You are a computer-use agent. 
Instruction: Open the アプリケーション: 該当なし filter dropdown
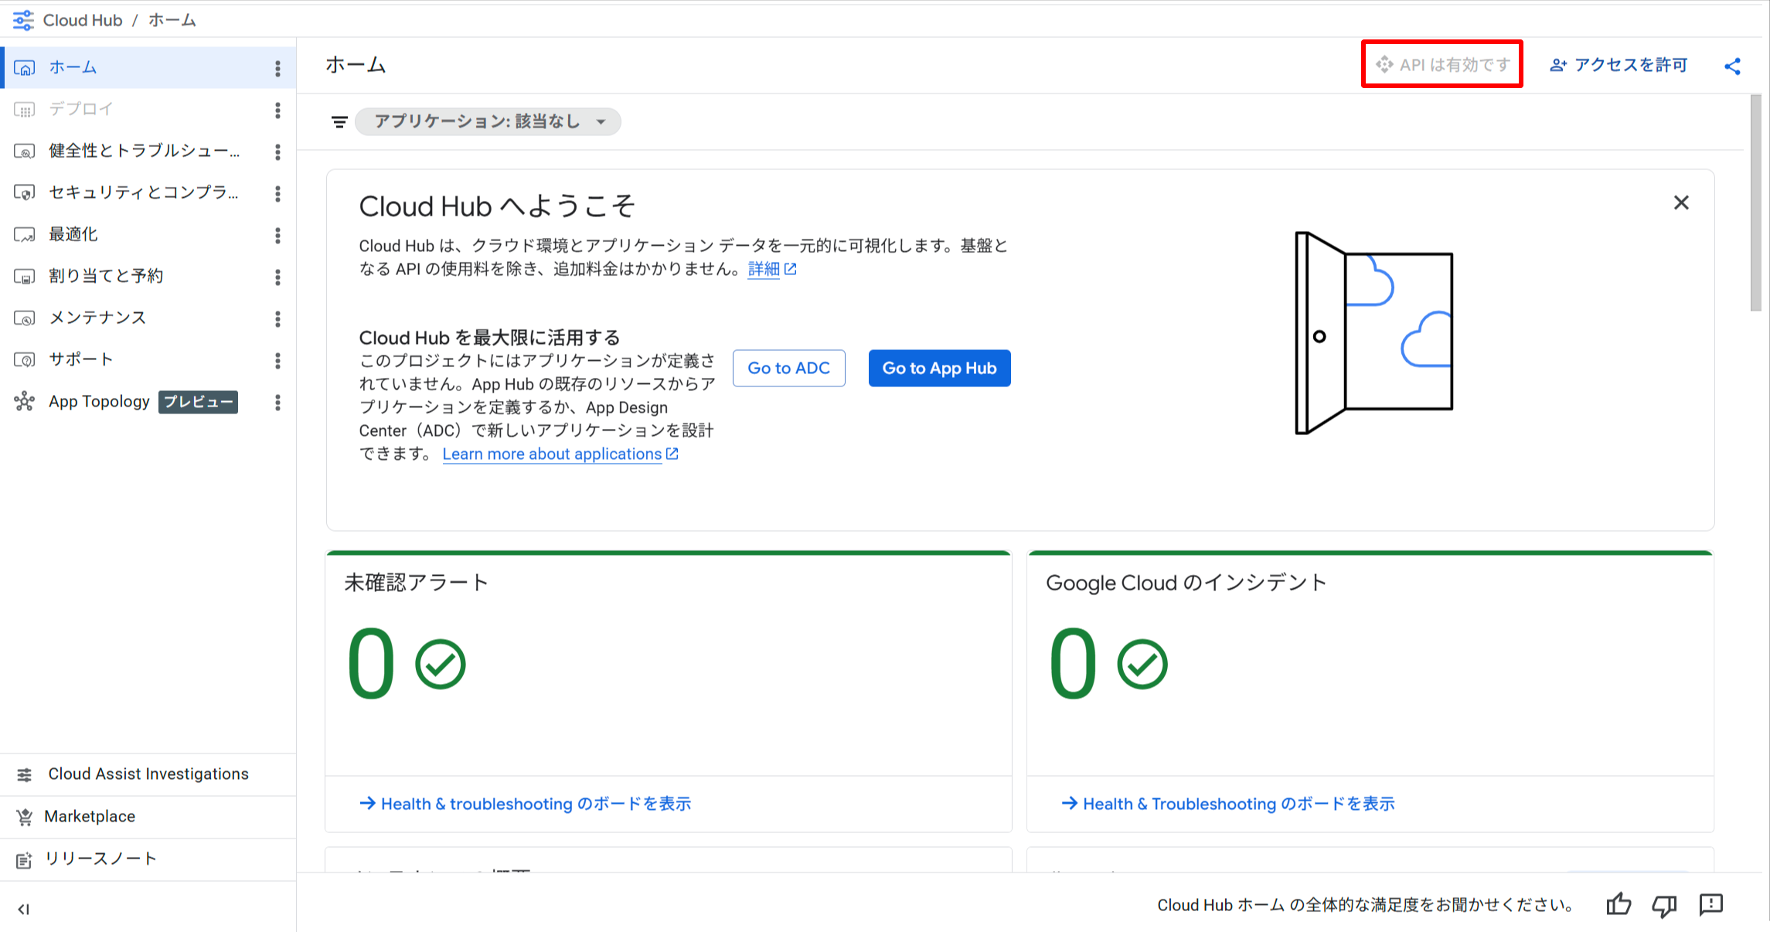487,121
